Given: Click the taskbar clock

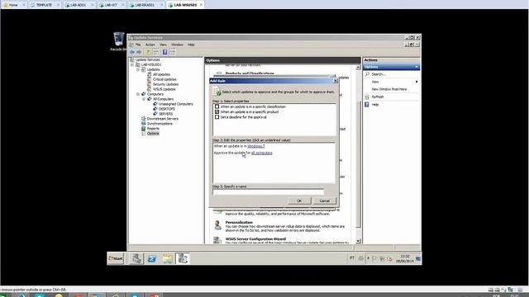Looking at the screenshot, I should 404,258.
